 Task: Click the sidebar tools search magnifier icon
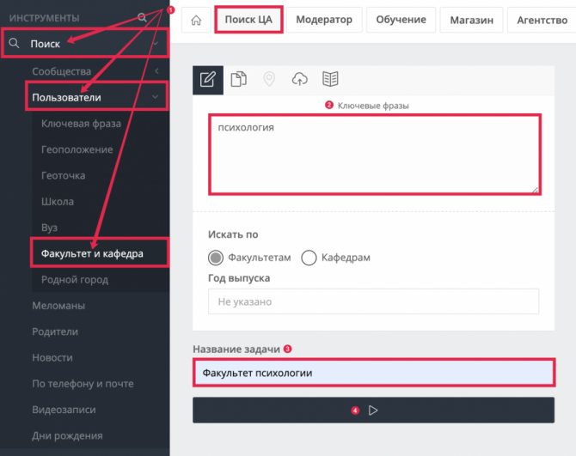point(142,17)
